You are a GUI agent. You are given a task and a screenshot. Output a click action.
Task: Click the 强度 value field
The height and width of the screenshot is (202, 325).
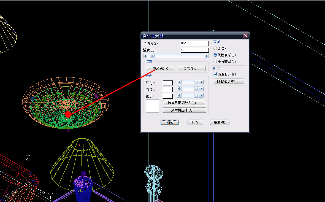point(195,50)
